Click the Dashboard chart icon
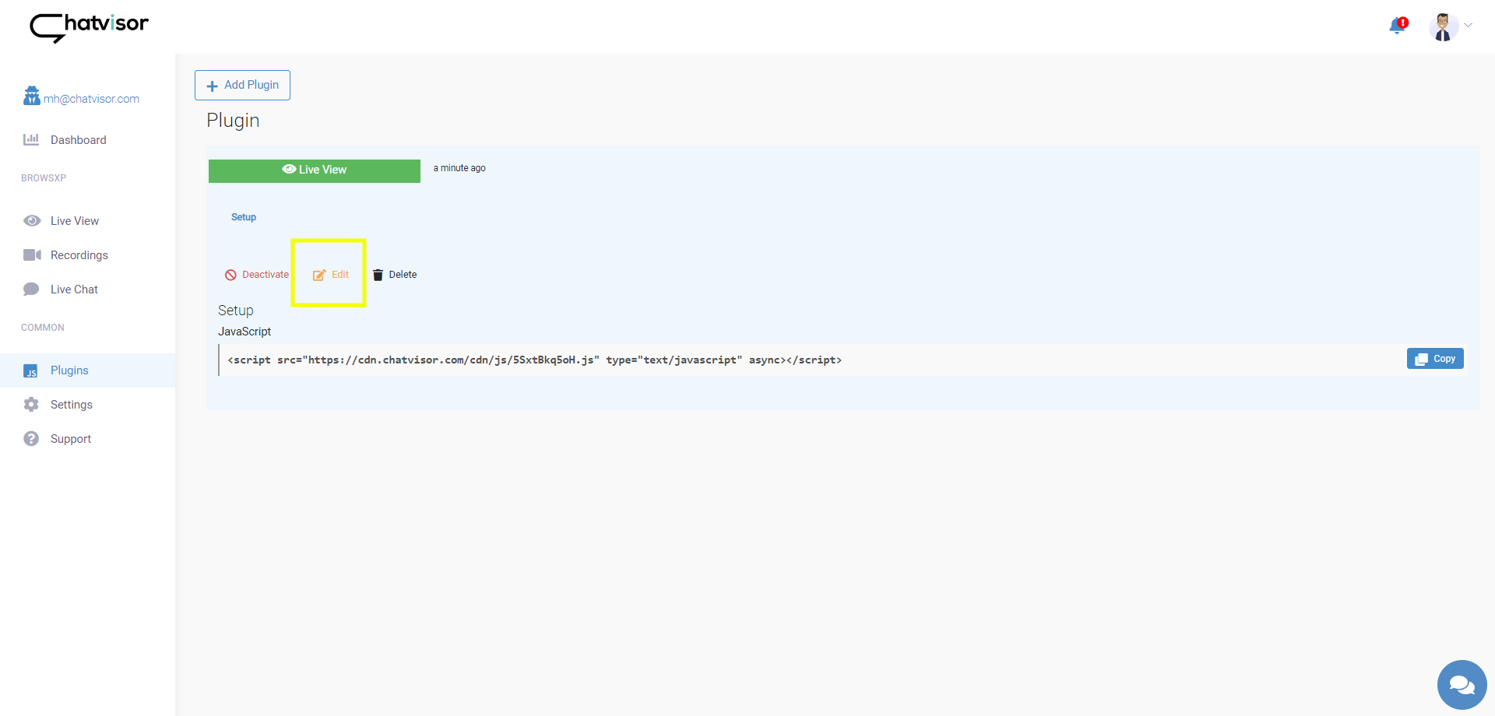1495x716 pixels. [x=31, y=139]
